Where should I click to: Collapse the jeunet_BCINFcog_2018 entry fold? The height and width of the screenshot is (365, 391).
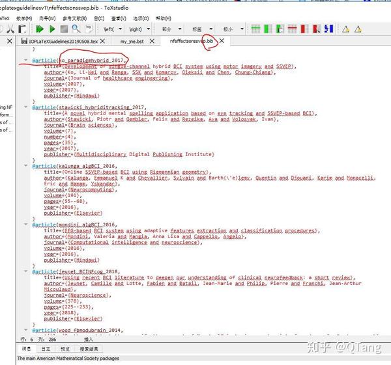[25, 271]
